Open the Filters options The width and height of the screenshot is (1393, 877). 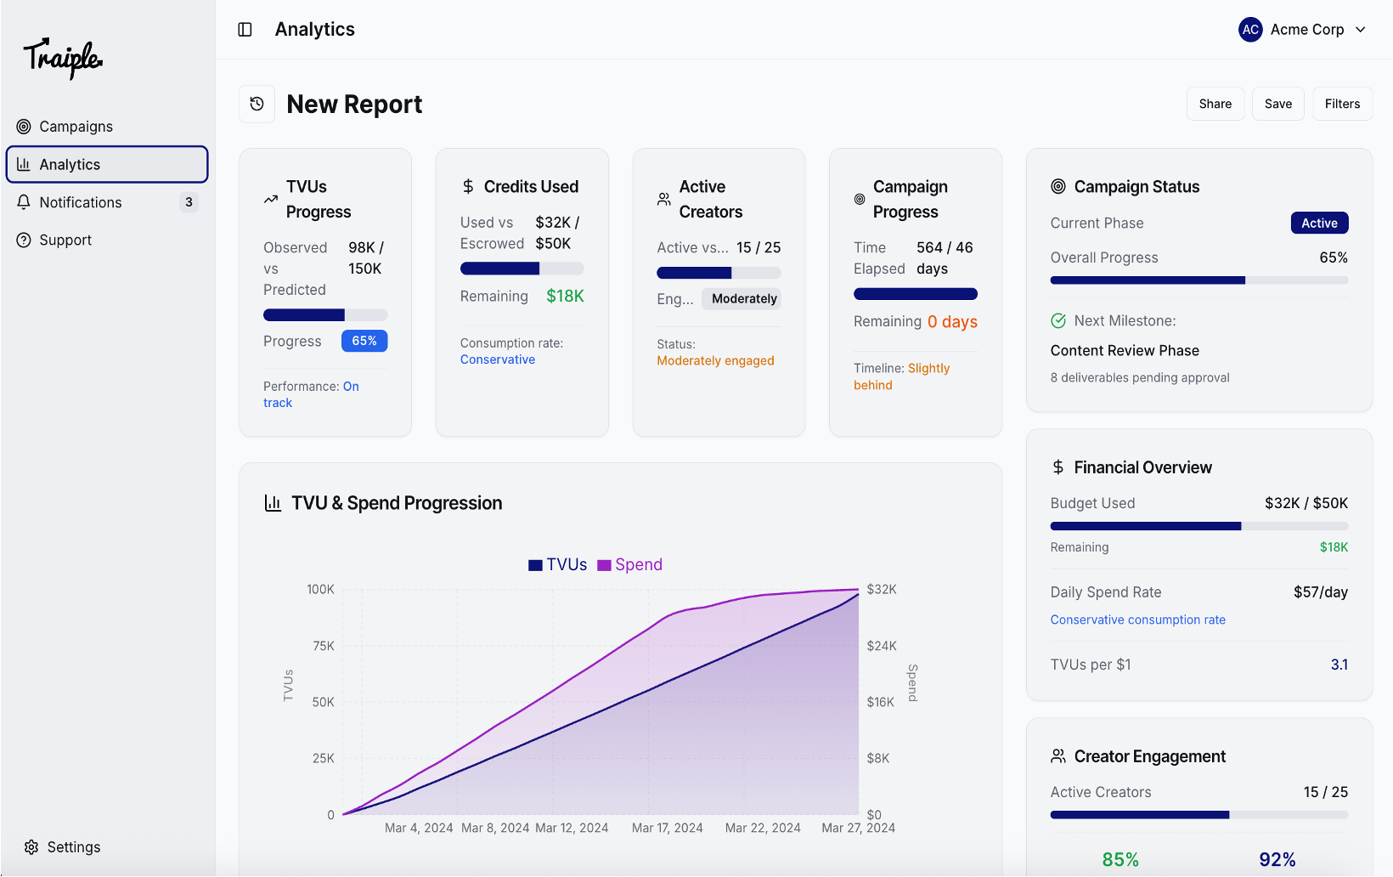tap(1342, 104)
